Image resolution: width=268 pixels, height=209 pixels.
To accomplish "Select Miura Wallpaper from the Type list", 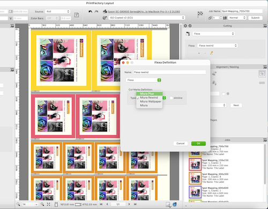I will [150, 101].
